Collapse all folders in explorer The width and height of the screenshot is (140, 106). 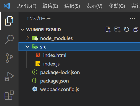(136, 29)
